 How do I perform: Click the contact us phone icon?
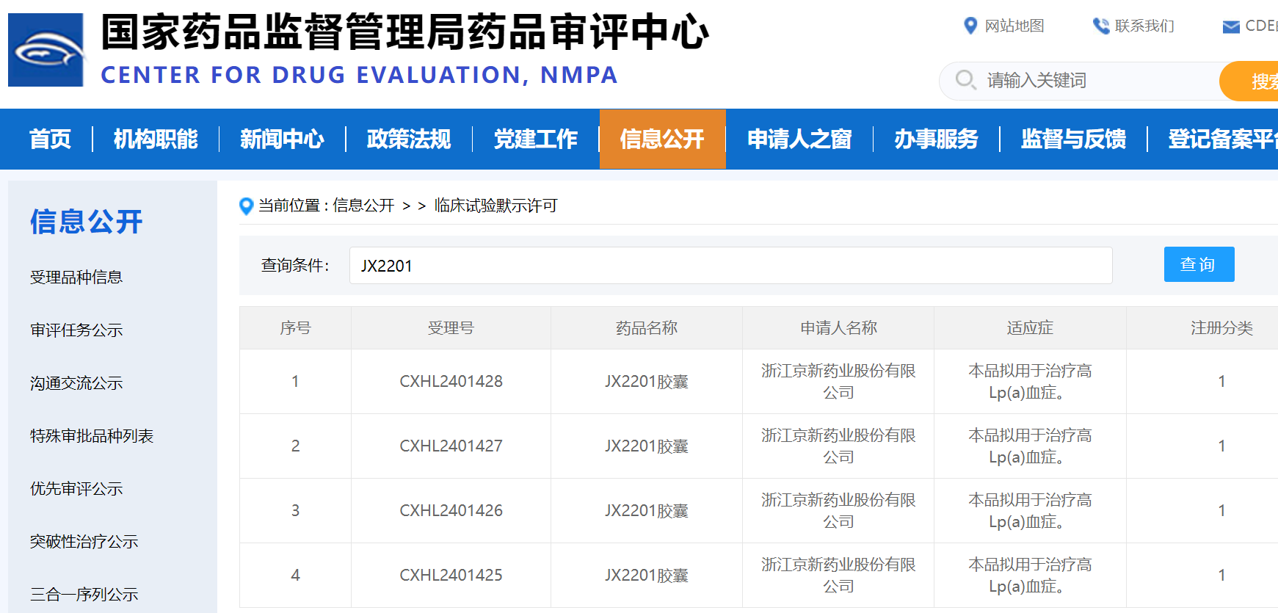point(1100,26)
